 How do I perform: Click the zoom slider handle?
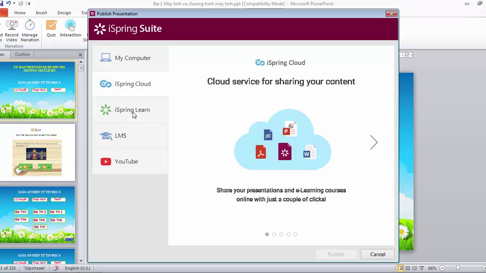(458, 268)
